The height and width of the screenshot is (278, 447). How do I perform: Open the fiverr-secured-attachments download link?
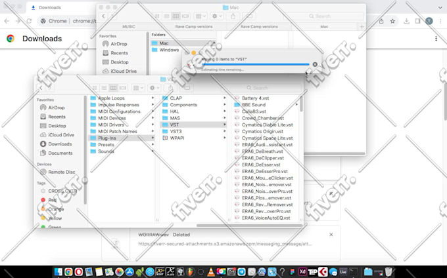pyautogui.click(x=225, y=244)
